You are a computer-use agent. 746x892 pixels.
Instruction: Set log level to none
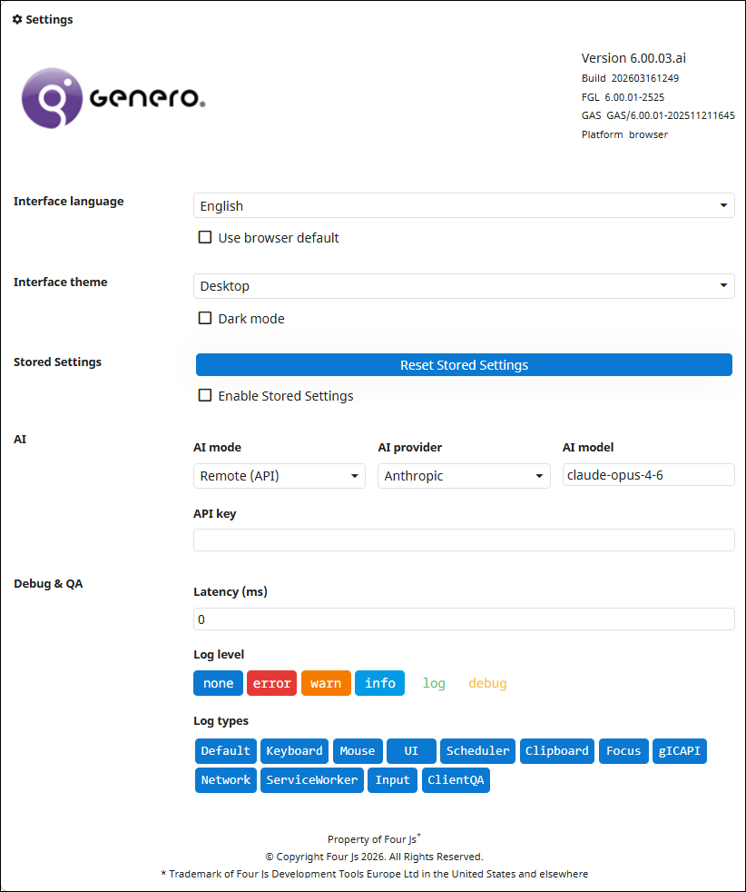coord(218,683)
